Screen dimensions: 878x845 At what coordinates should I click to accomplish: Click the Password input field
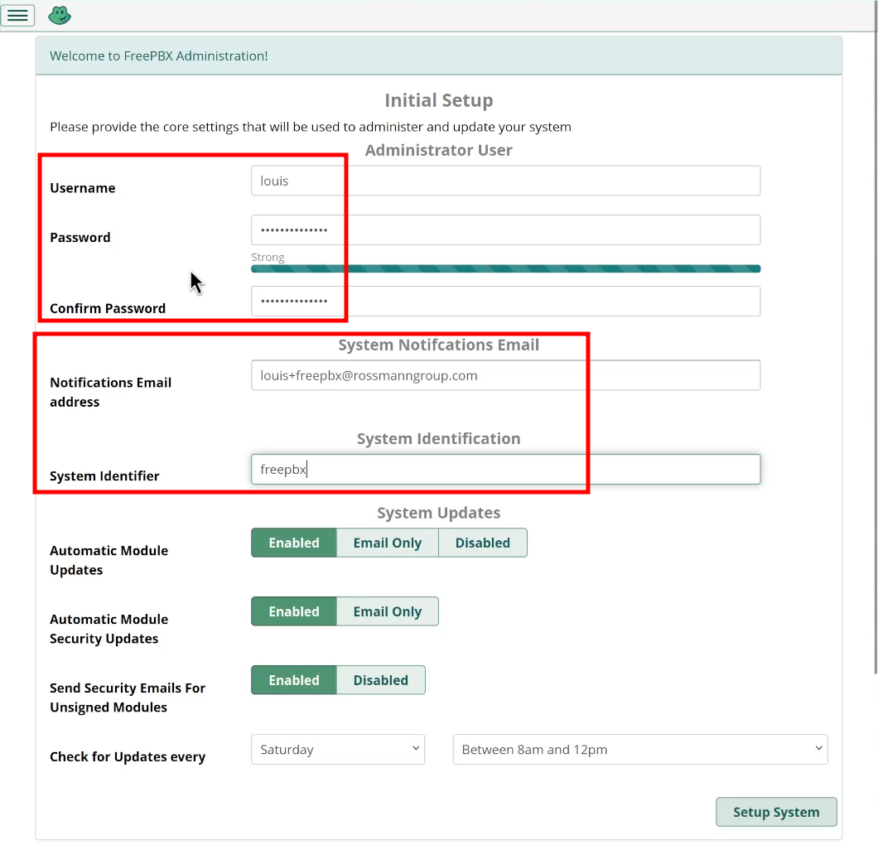pos(505,230)
